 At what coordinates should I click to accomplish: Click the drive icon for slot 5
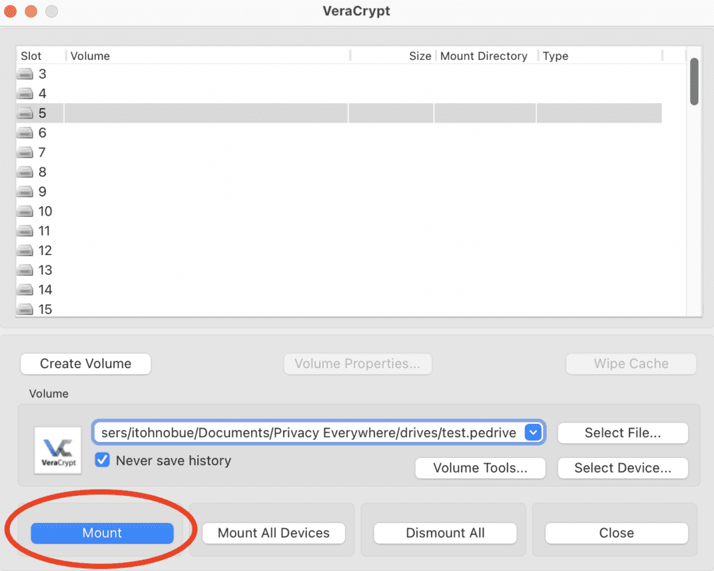25,114
